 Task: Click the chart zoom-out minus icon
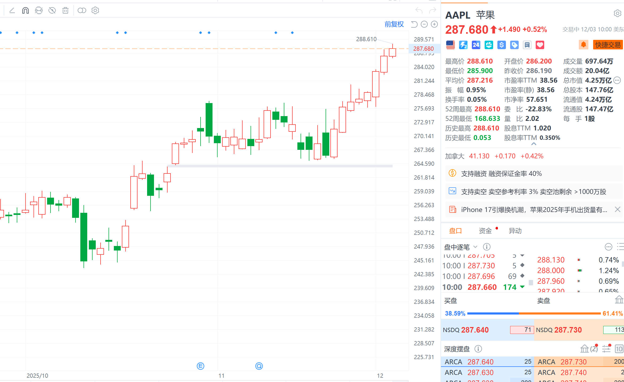pos(424,24)
